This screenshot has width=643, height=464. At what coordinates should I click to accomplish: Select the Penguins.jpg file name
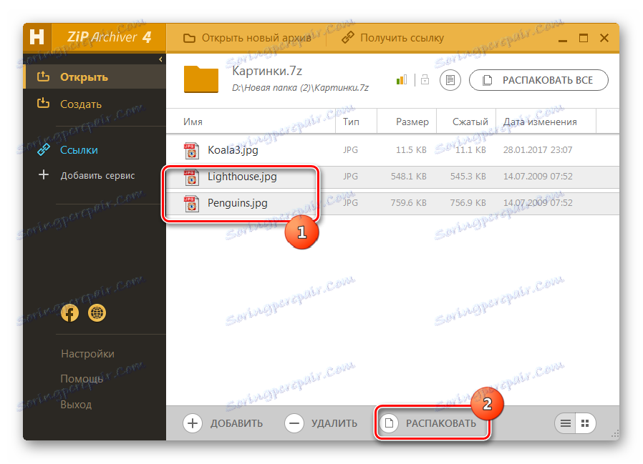(238, 203)
